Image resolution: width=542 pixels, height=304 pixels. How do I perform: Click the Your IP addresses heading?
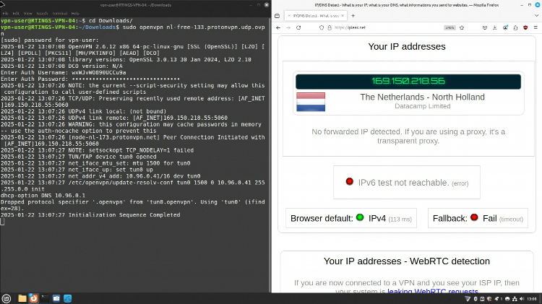[x=406, y=47]
